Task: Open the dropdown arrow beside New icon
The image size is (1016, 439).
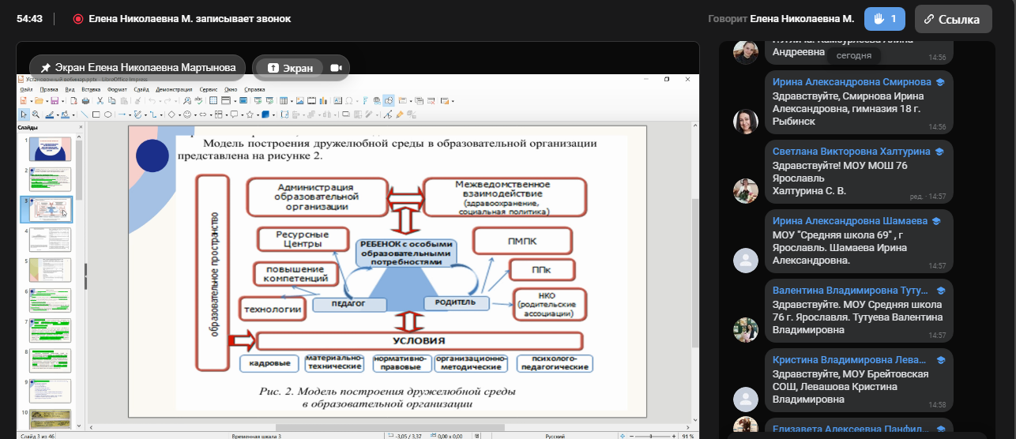Action: 32,101
